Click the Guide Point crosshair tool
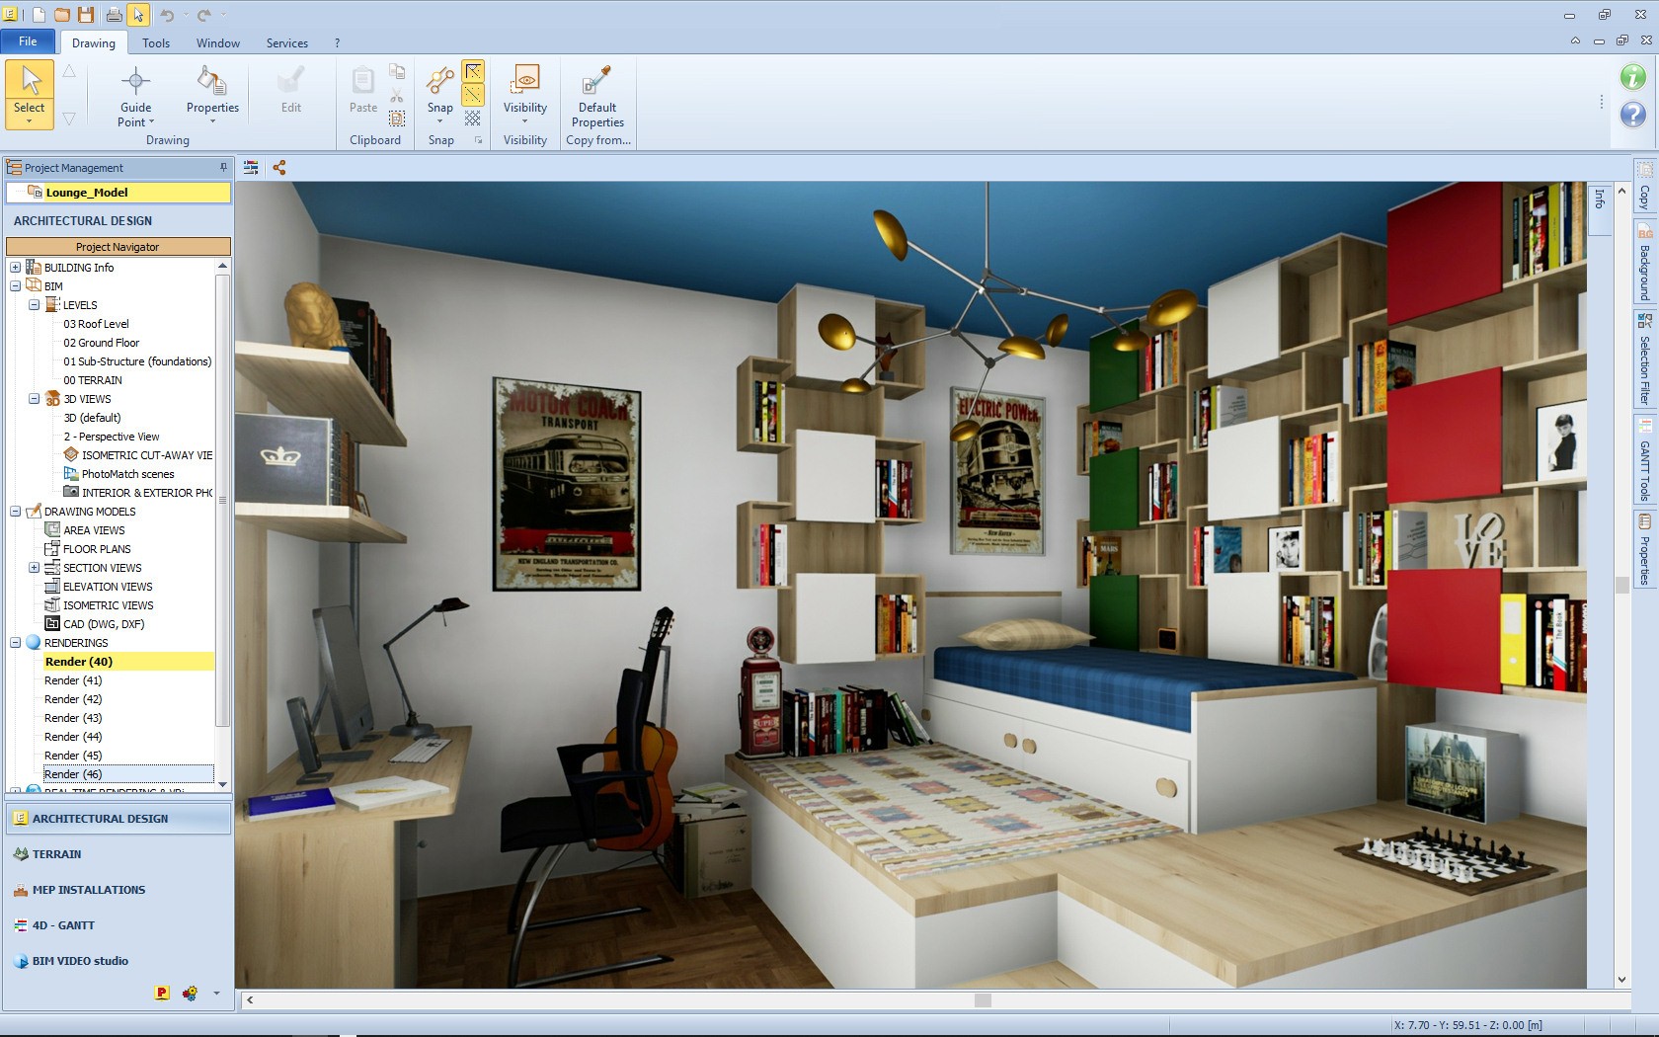This screenshot has height=1037, width=1659. (136, 96)
